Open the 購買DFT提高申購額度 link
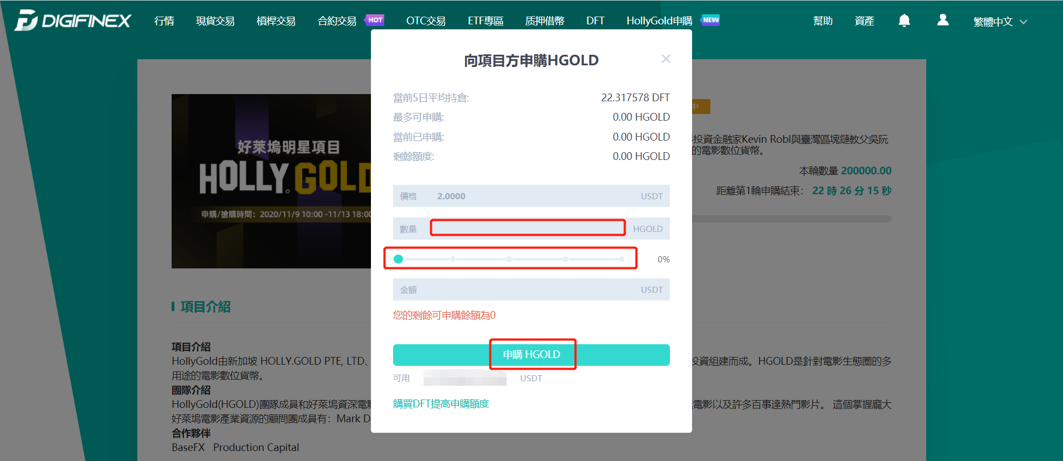 pos(441,404)
